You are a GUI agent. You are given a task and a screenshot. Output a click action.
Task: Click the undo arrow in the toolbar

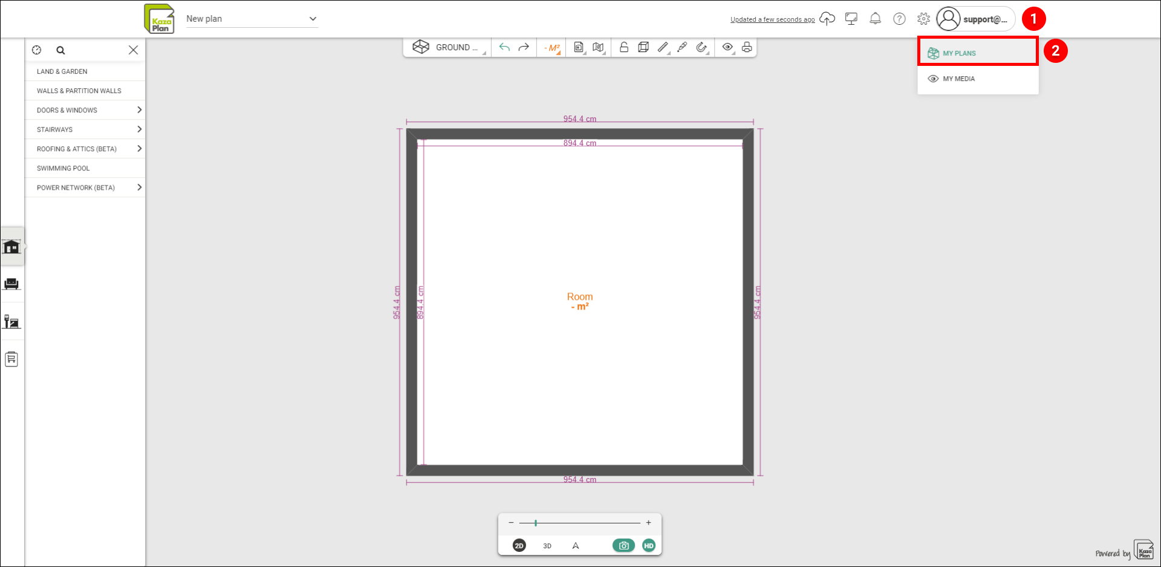tap(504, 47)
